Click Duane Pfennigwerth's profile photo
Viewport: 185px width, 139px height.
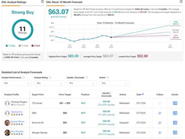click(7, 123)
